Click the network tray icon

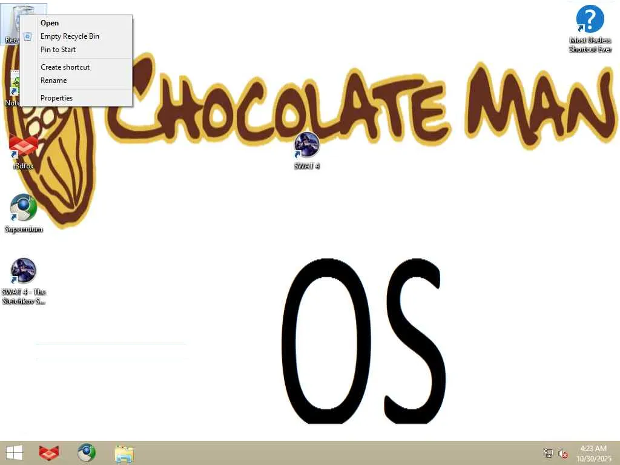(x=548, y=453)
